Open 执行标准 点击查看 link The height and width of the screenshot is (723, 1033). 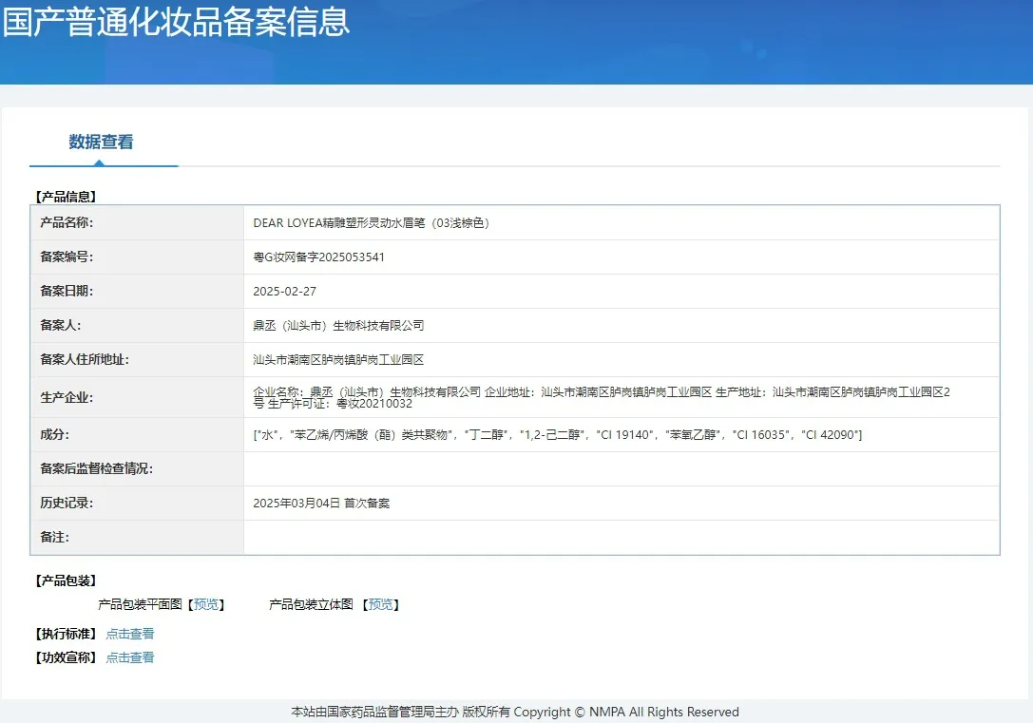130,634
